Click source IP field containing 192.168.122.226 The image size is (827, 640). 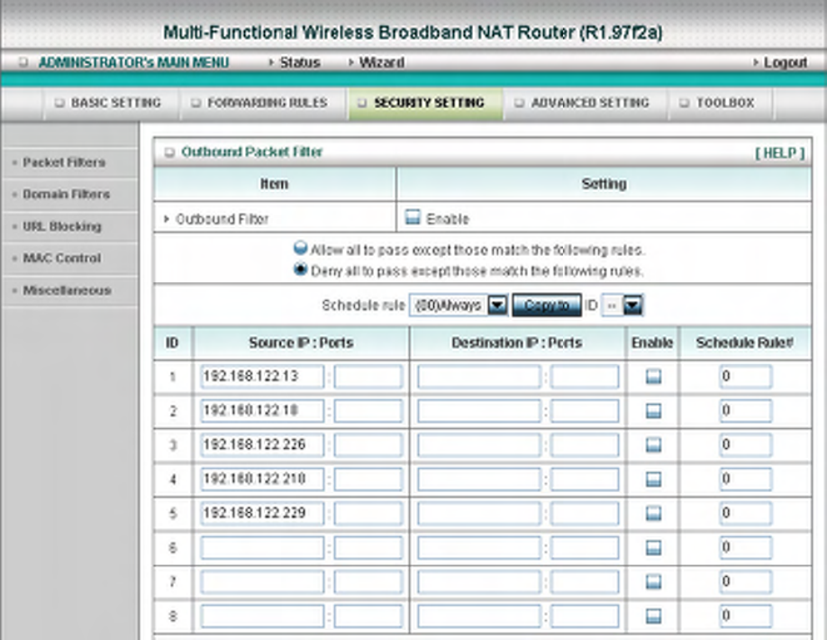pyautogui.click(x=262, y=445)
